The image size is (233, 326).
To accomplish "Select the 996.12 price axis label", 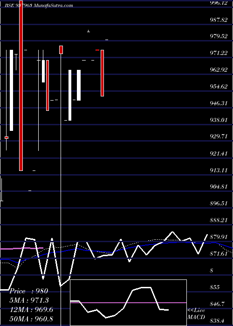I will coord(219,3).
